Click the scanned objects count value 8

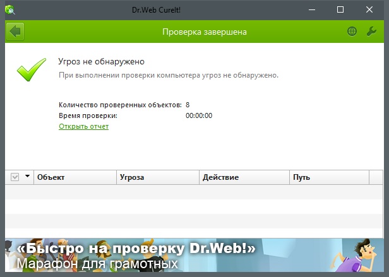pos(188,105)
